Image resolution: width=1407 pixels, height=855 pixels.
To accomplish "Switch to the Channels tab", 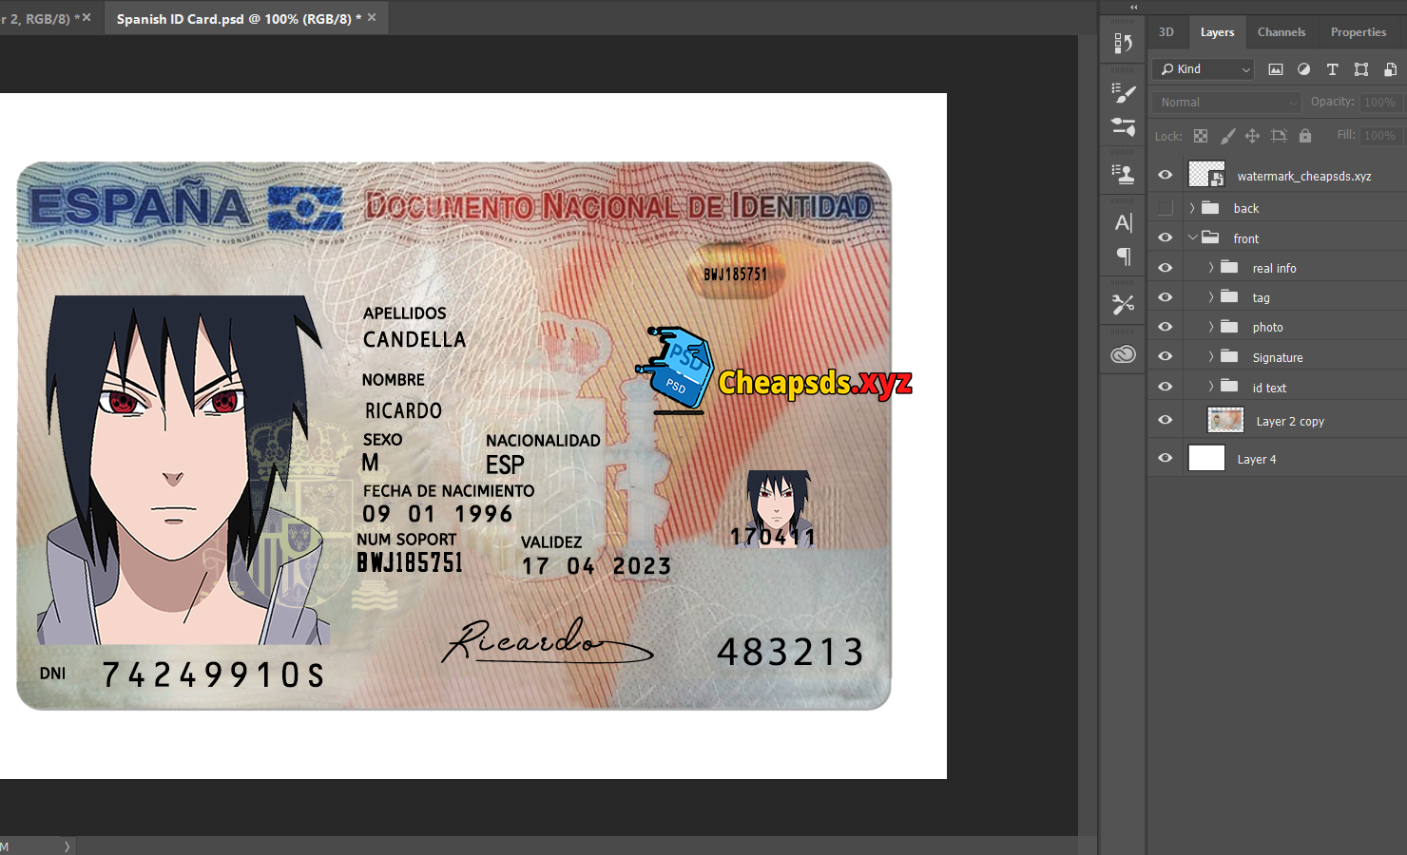I will (1281, 32).
